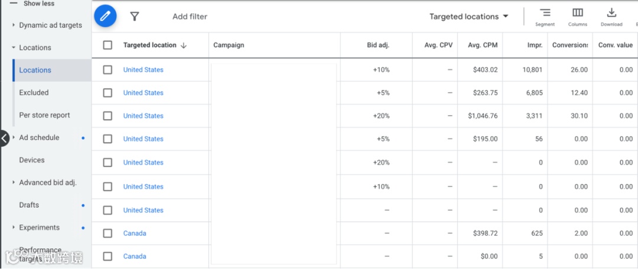Click the funnel filter icon

[135, 17]
